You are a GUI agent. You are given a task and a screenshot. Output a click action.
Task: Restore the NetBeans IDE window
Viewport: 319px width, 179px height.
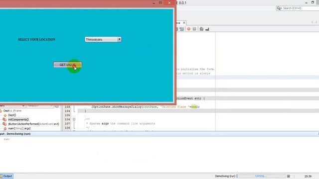click(x=313, y=2)
